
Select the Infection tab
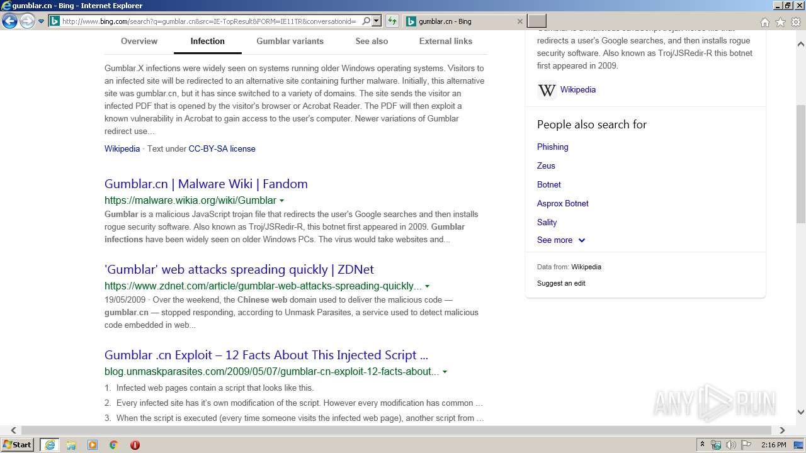[208, 41]
